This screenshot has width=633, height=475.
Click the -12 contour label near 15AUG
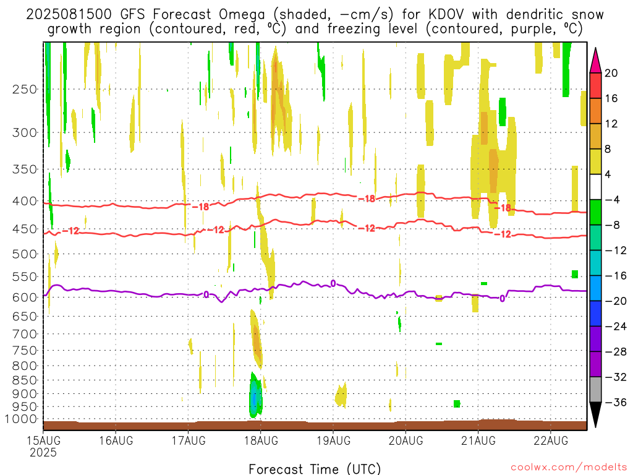tap(70, 231)
